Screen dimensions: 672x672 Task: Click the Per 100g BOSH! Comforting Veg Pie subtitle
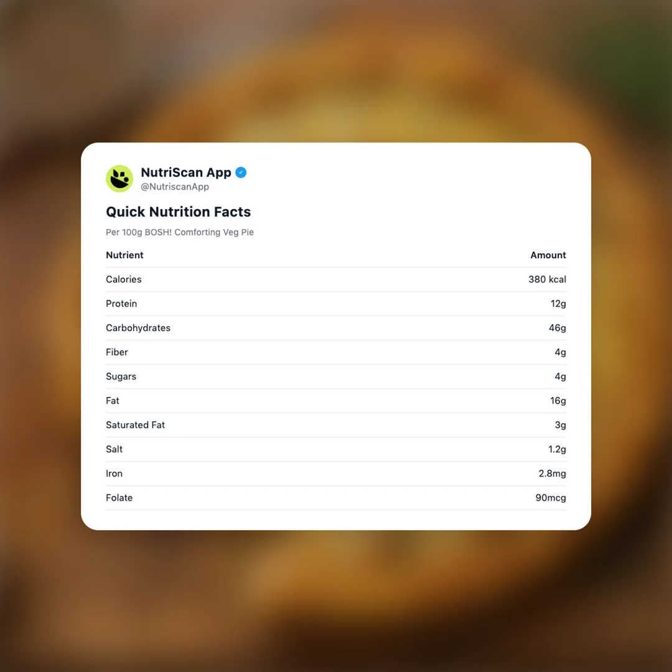point(179,232)
